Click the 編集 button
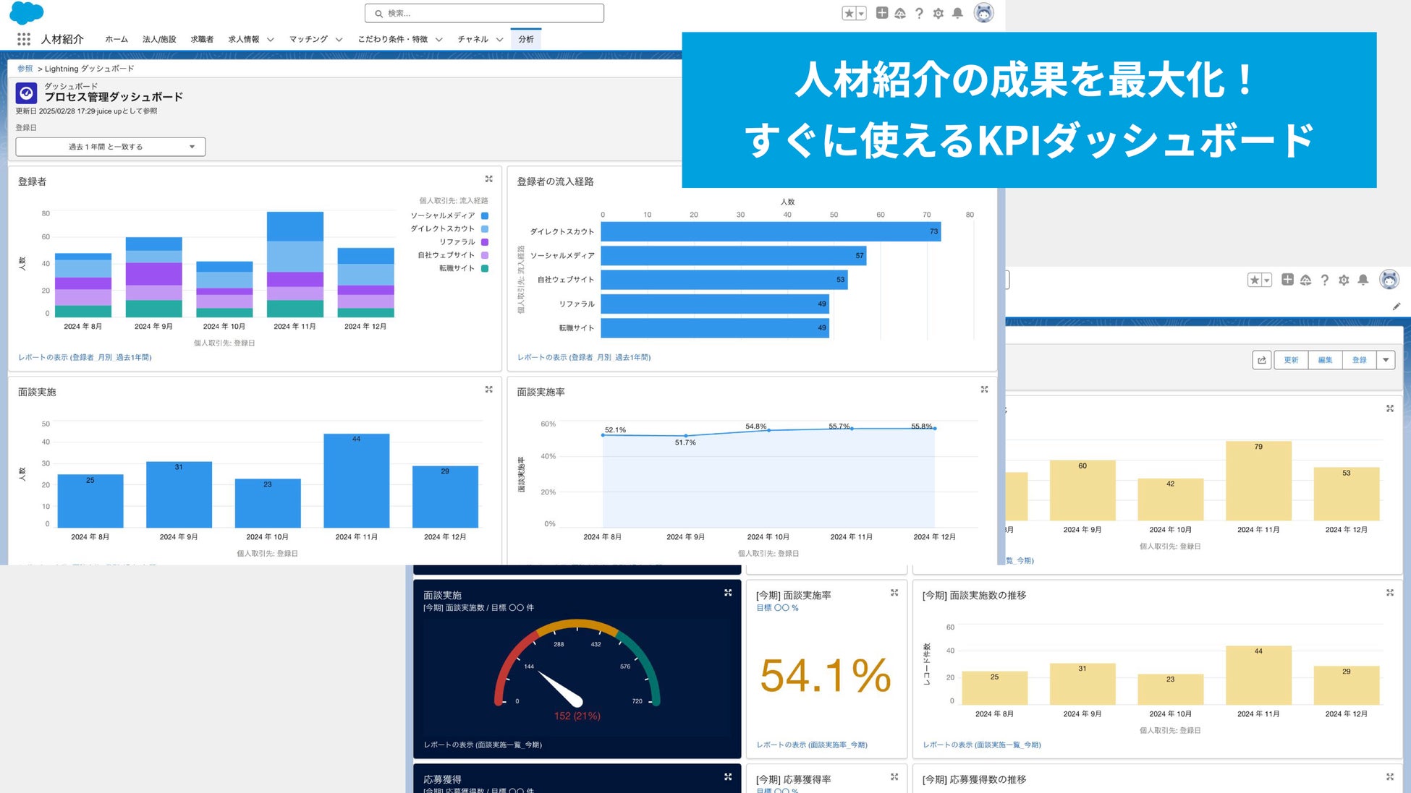 click(x=1325, y=360)
